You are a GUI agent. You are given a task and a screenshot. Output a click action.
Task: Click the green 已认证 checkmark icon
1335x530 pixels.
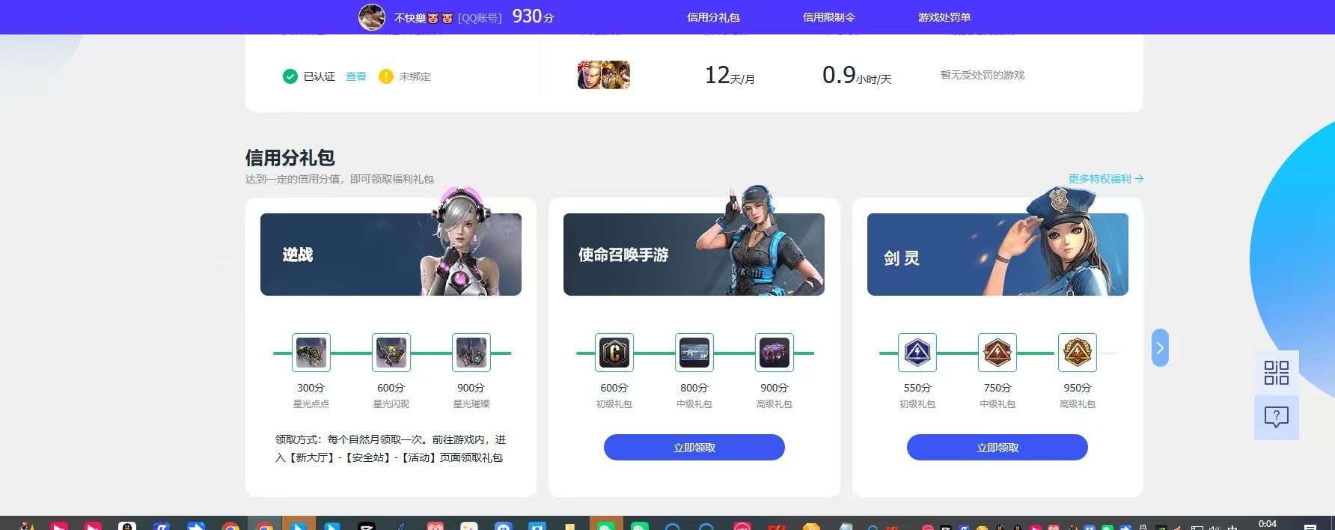coord(290,76)
